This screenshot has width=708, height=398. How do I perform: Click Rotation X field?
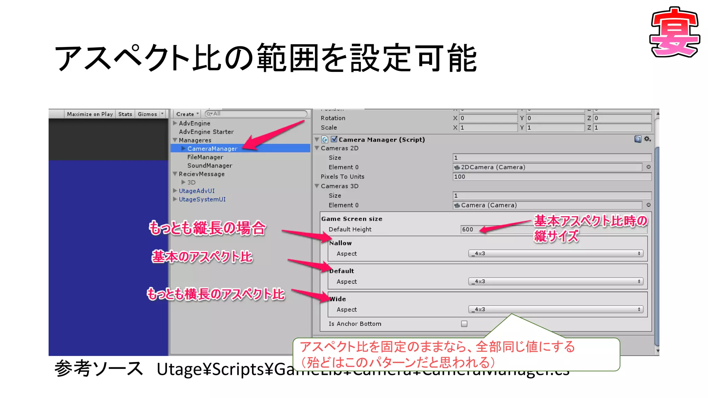click(488, 118)
